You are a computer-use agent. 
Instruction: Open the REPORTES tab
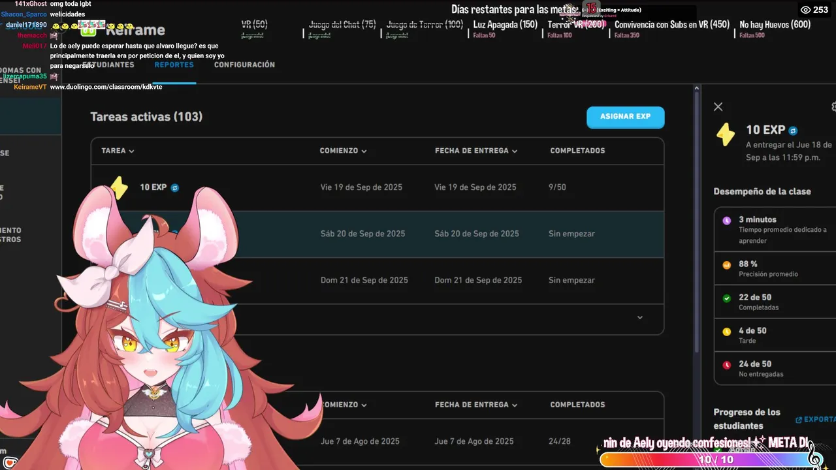click(x=174, y=65)
